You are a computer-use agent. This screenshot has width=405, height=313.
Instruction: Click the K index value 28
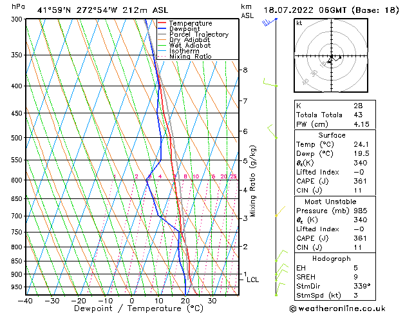click(x=358, y=106)
